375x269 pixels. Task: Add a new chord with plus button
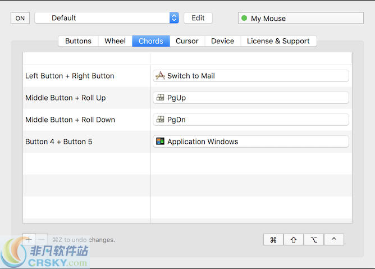click(x=29, y=239)
